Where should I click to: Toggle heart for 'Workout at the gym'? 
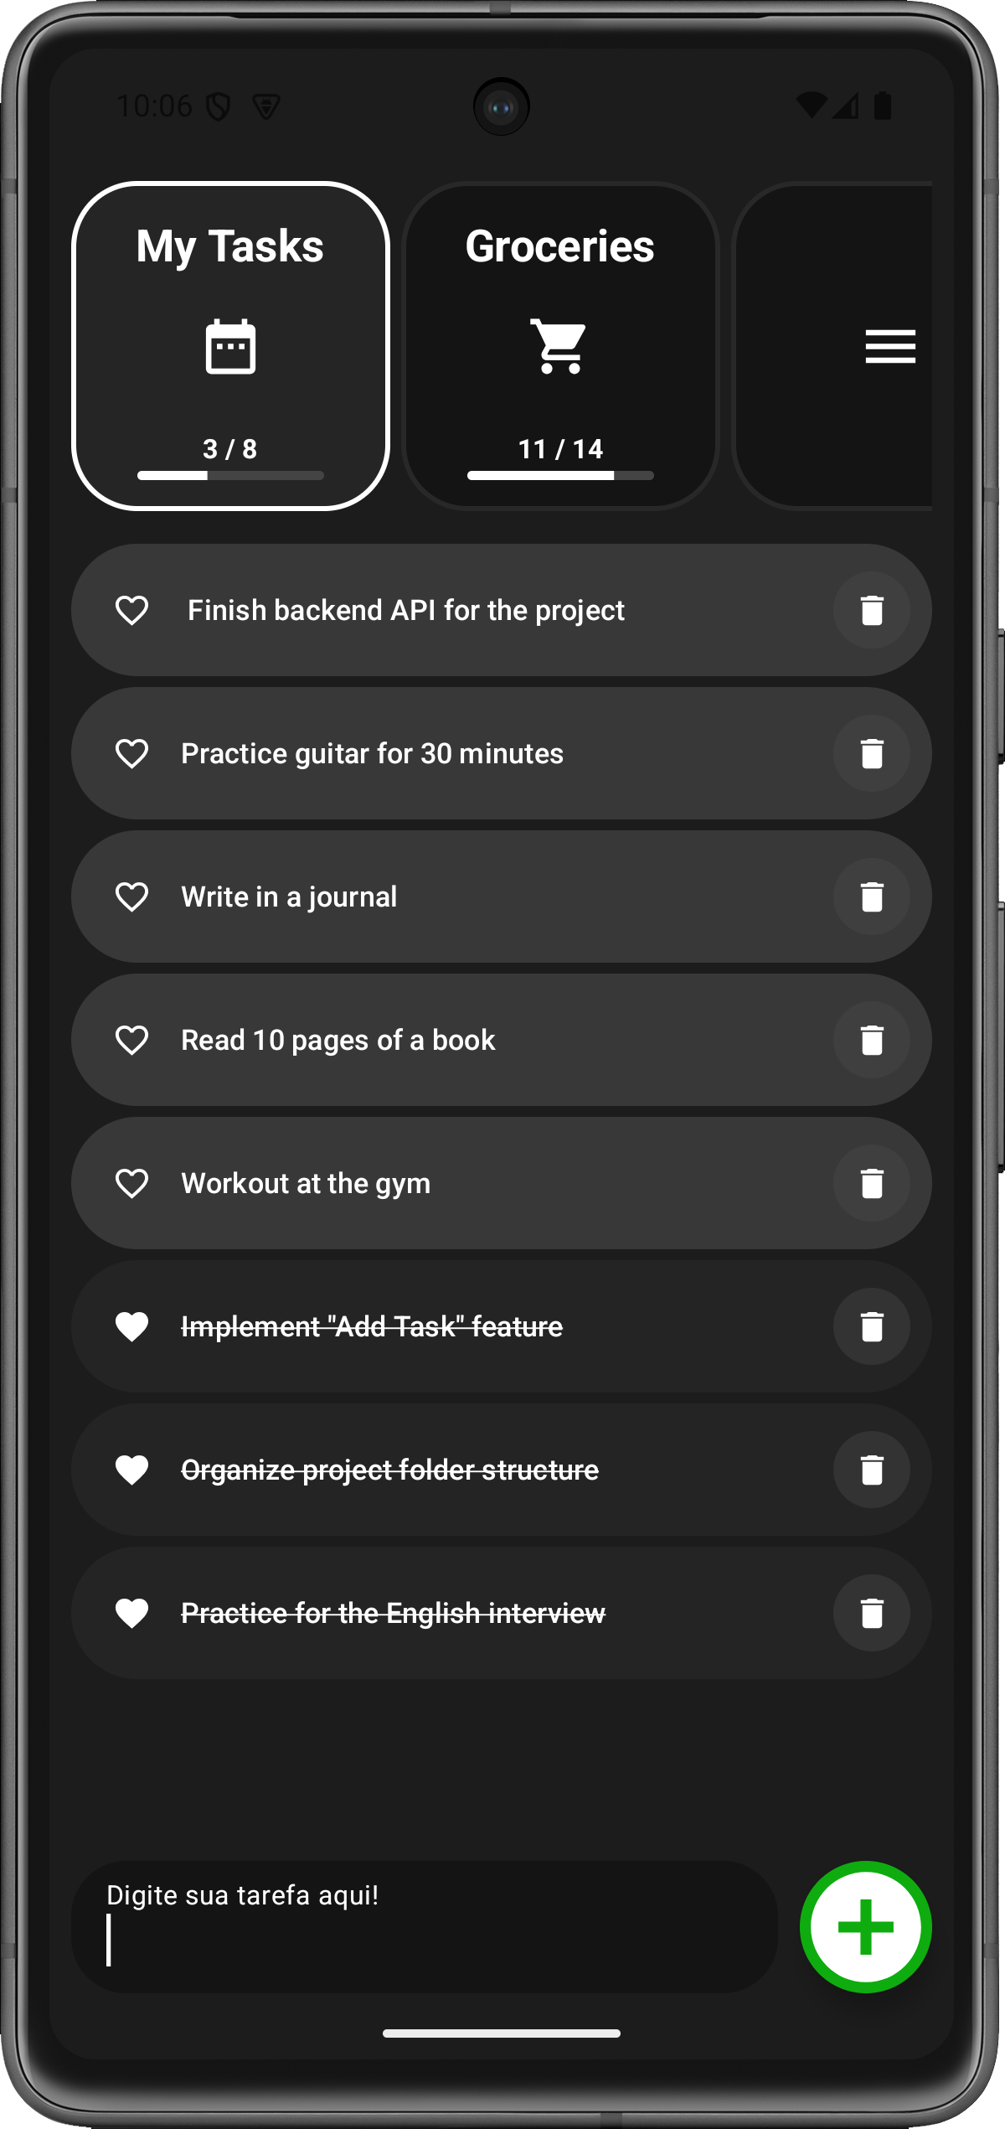[x=131, y=1183]
